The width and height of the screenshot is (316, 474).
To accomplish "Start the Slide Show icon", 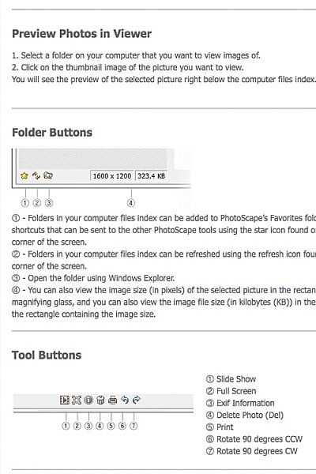I will (x=65, y=400).
